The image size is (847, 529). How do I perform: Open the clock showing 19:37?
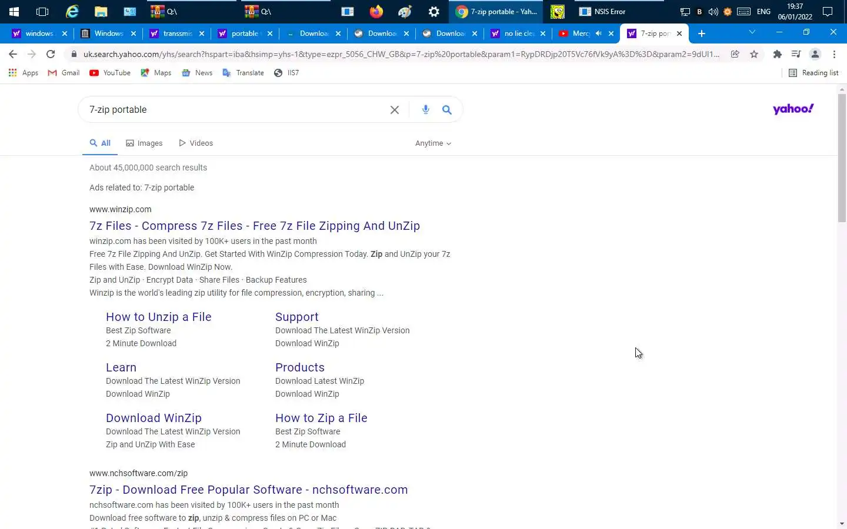click(795, 11)
